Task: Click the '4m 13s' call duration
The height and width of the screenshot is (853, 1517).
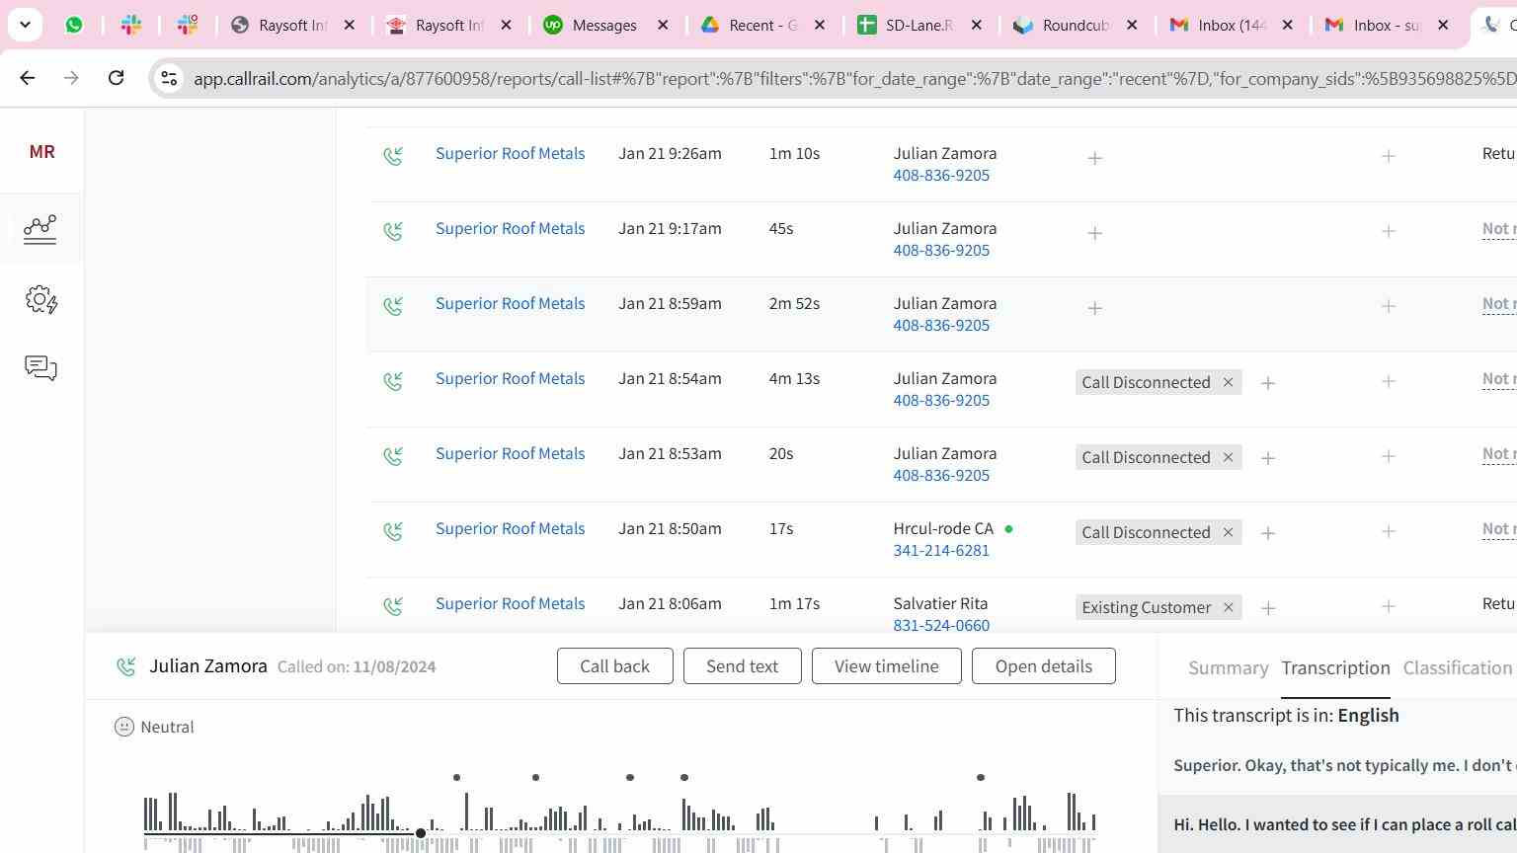Action: pos(794,378)
